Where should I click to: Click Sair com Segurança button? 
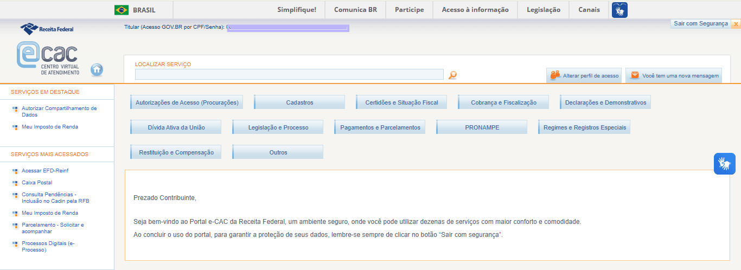[701, 24]
